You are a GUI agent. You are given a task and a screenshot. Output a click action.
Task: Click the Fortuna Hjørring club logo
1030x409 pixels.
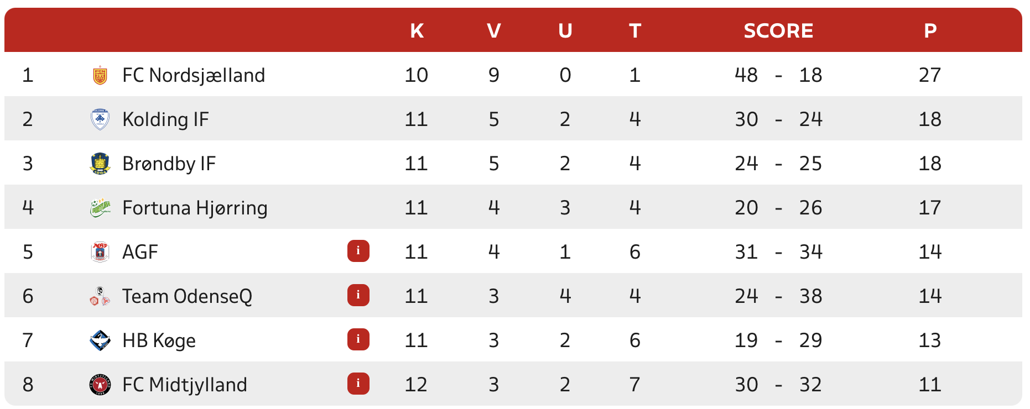pos(100,208)
